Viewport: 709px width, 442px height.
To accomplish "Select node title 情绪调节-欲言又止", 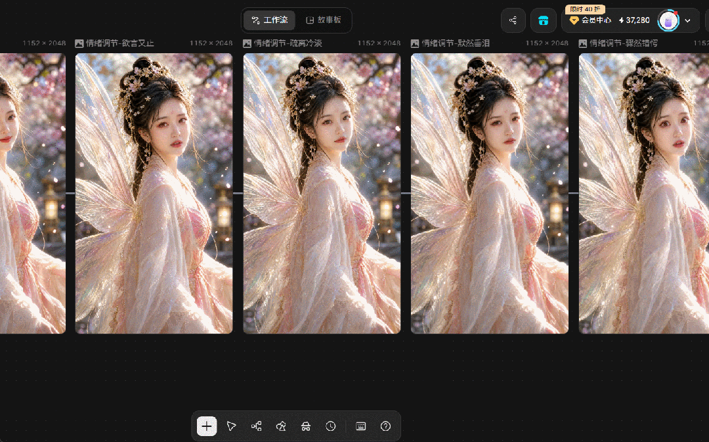I will click(x=120, y=43).
